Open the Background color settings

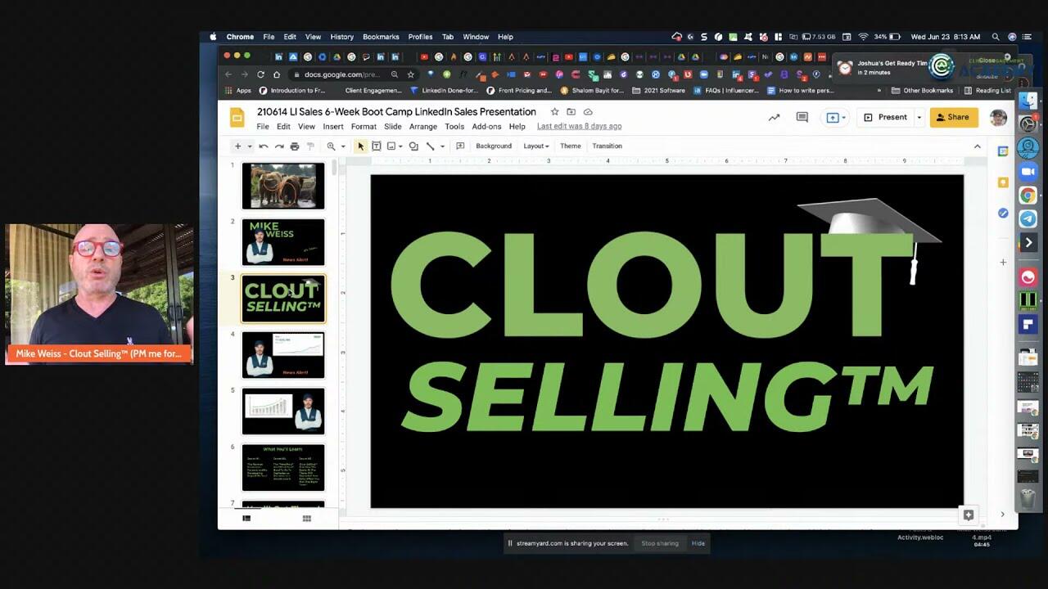pyautogui.click(x=494, y=146)
